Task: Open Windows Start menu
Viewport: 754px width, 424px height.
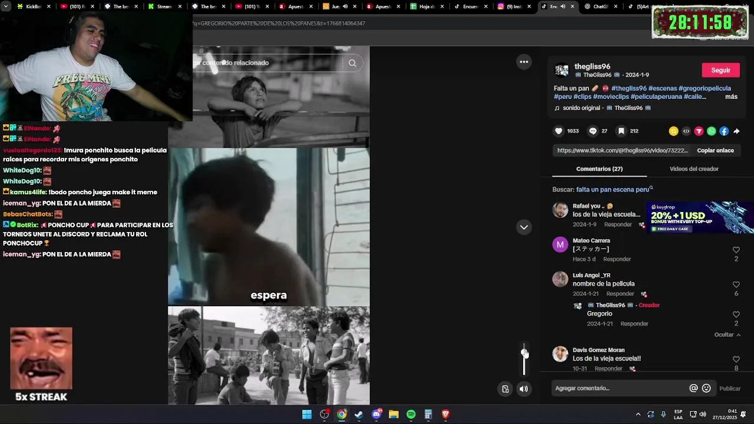Action: [307, 415]
